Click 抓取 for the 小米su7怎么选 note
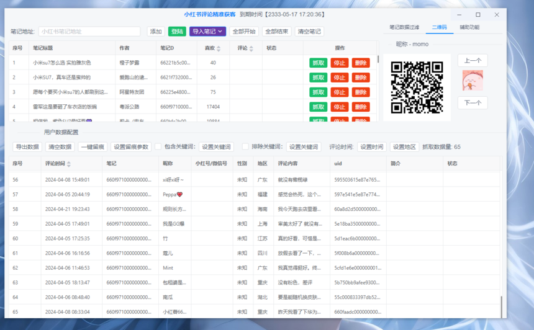This screenshot has width=534, height=330. pyautogui.click(x=319, y=63)
